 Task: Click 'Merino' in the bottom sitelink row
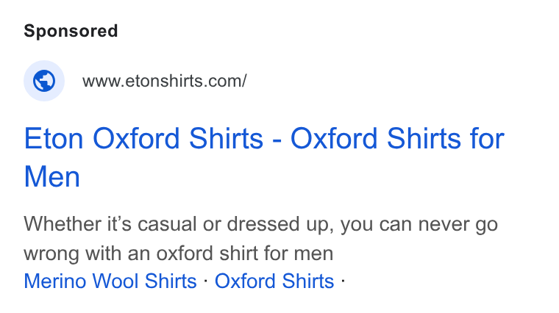tap(55, 281)
